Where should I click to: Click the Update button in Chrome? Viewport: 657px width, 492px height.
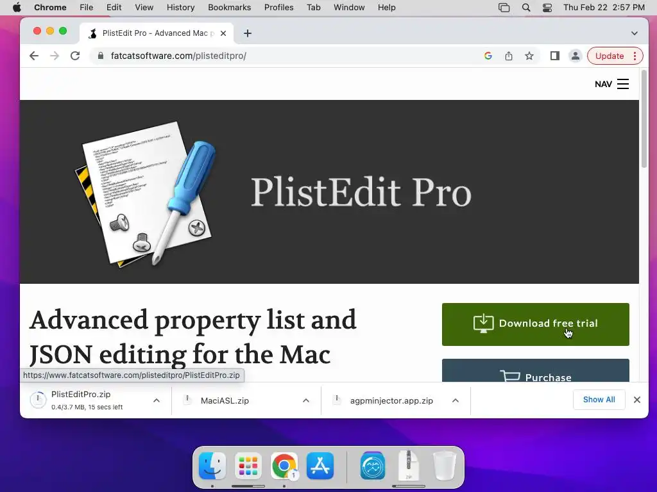[x=610, y=56]
